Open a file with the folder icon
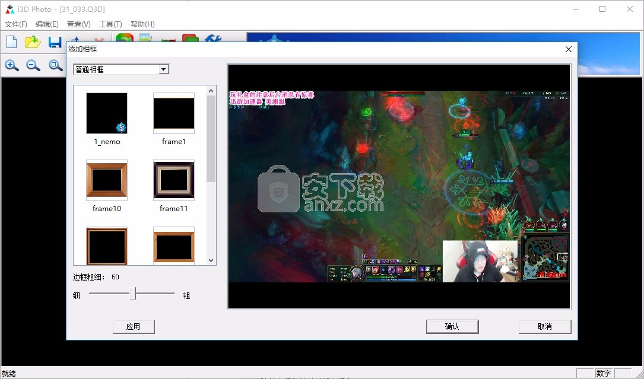Screen dimensions: 644x379 pos(33,42)
